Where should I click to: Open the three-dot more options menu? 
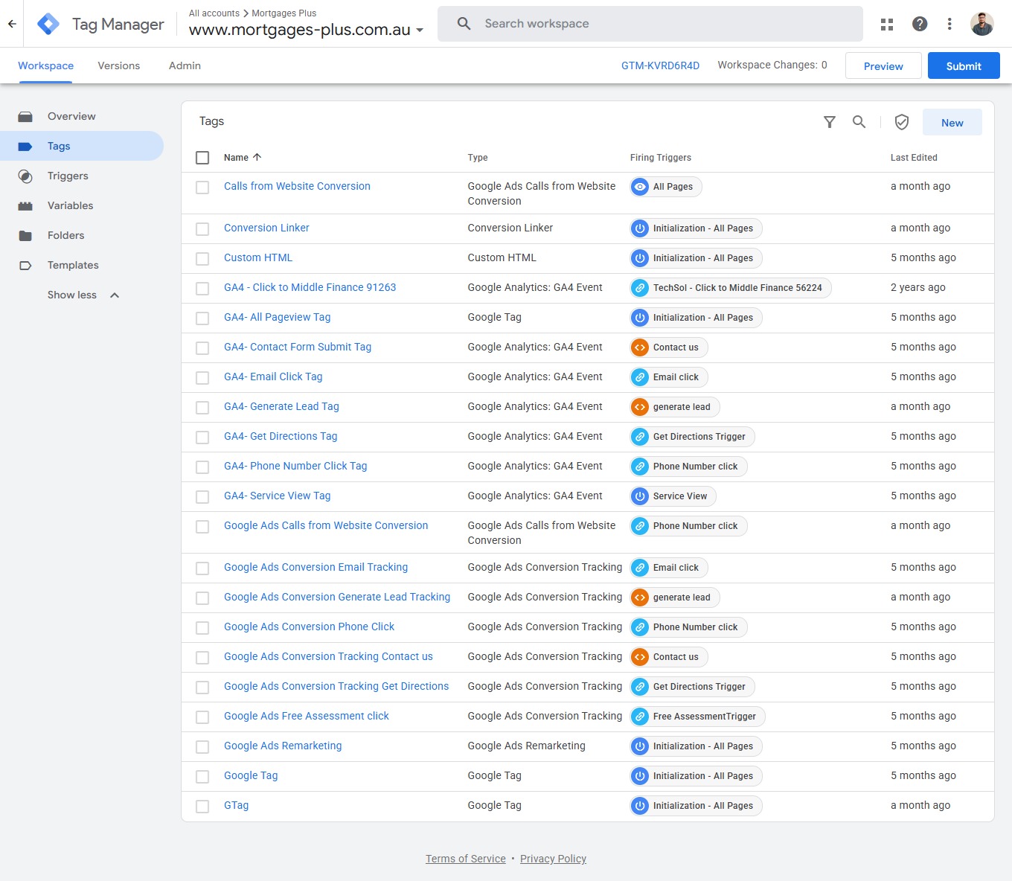(949, 24)
